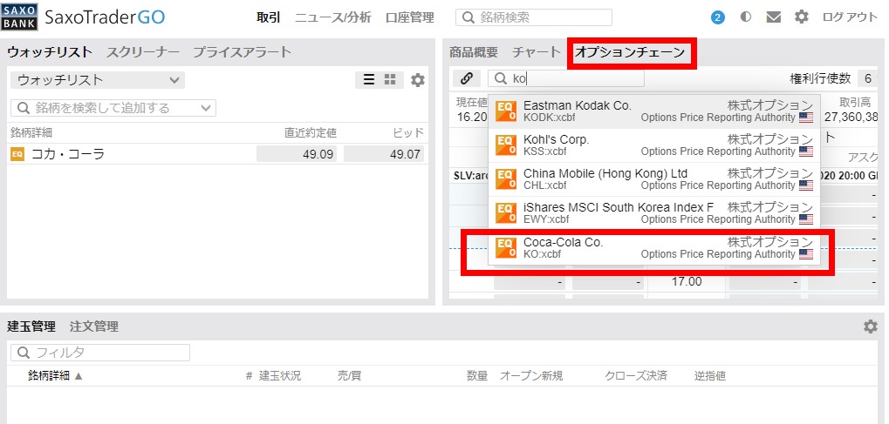The height and width of the screenshot is (424, 889).
Task: Open platform settings gear in header
Action: pyautogui.click(x=801, y=17)
